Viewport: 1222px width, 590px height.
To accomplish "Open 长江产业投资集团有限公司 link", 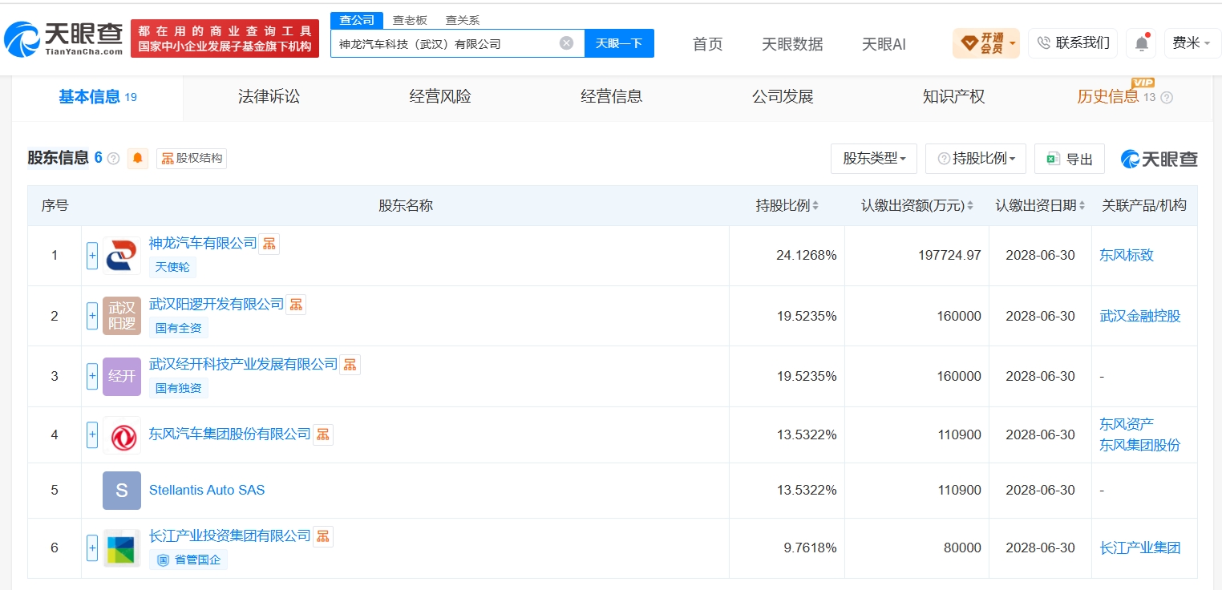I will click(230, 535).
